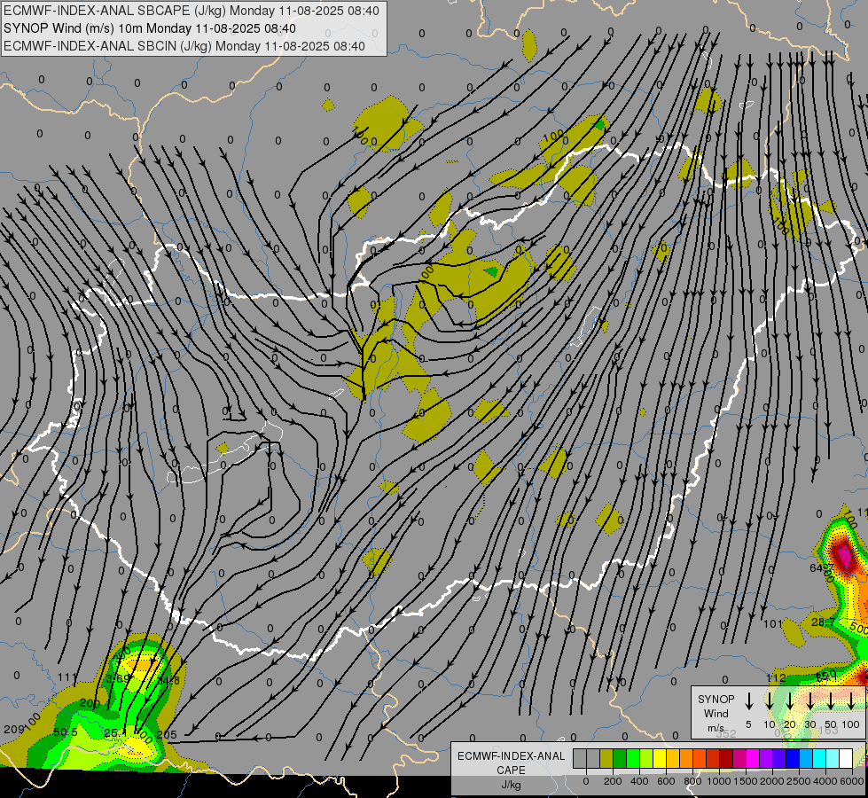Pick the pure yellow CAPE legend swatch
868x798 pixels.
(x=660, y=758)
